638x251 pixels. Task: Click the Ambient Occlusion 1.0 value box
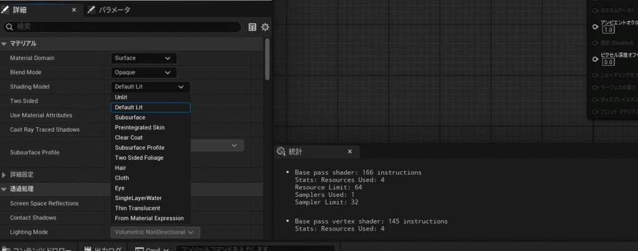point(608,30)
